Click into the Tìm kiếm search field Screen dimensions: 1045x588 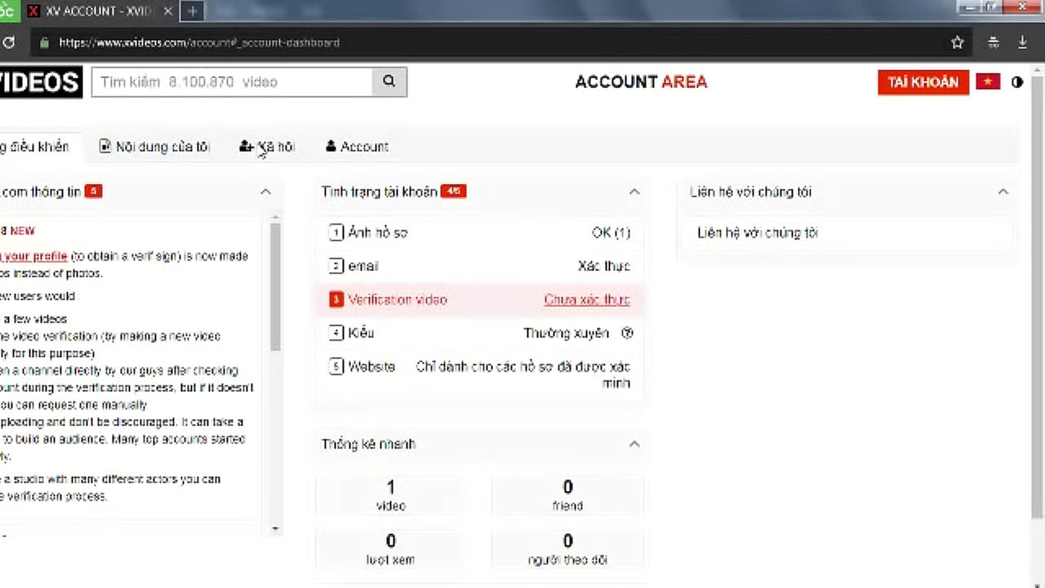point(232,82)
